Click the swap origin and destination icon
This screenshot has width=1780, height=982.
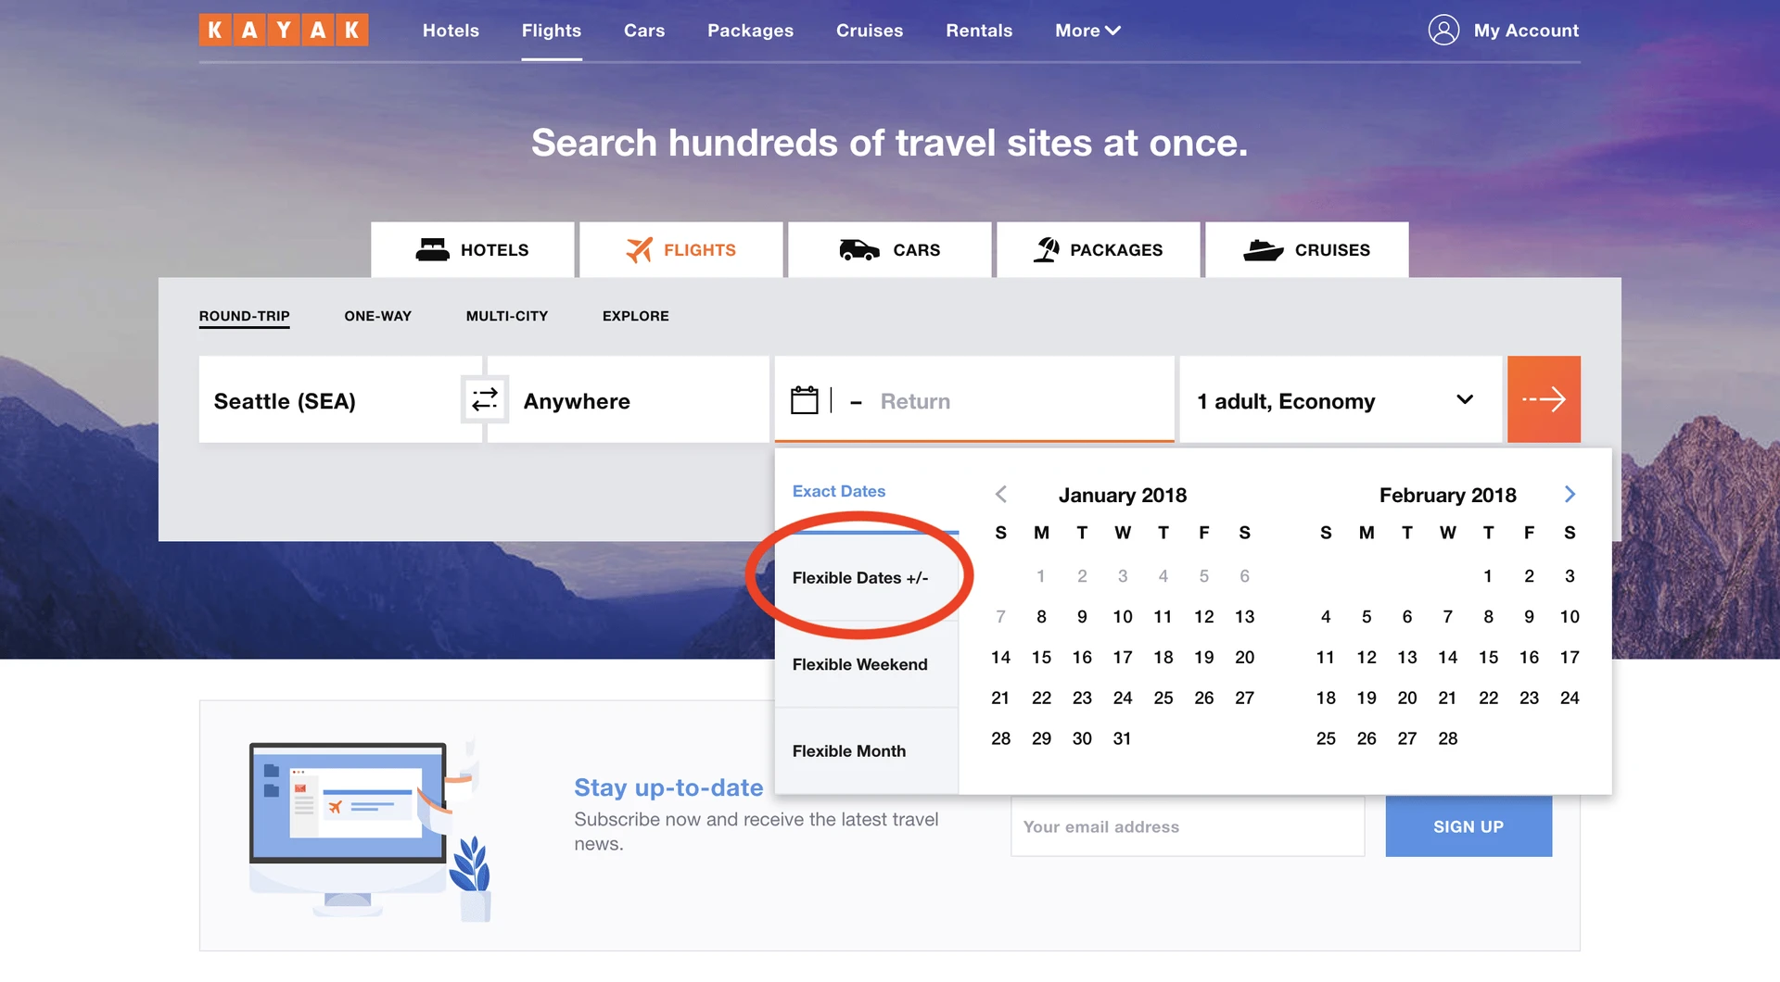(x=485, y=399)
